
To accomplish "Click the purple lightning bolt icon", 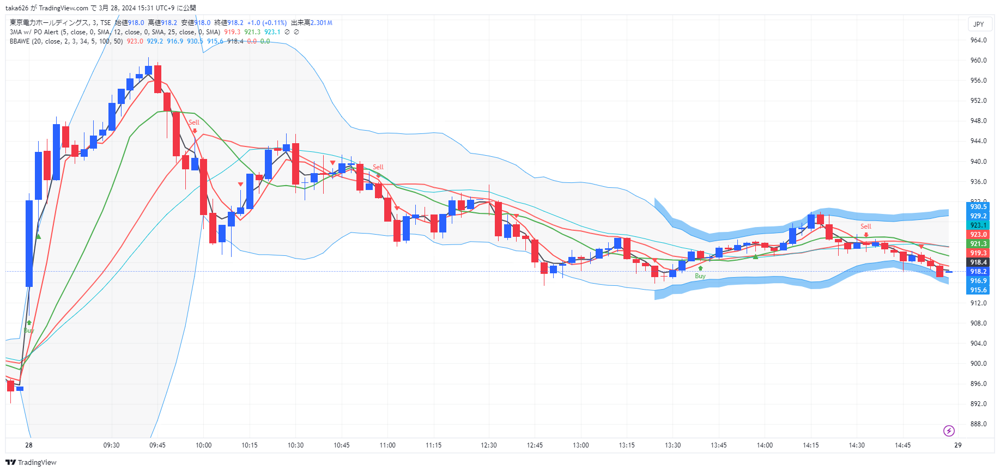I will [949, 431].
